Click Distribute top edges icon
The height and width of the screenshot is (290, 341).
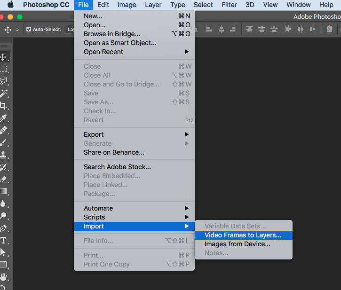(x=249, y=29)
